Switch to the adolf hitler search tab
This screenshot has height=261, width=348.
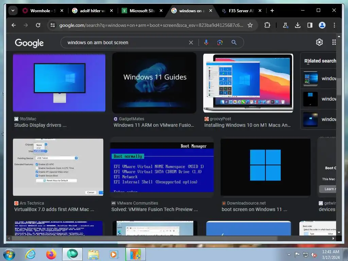coord(92,11)
